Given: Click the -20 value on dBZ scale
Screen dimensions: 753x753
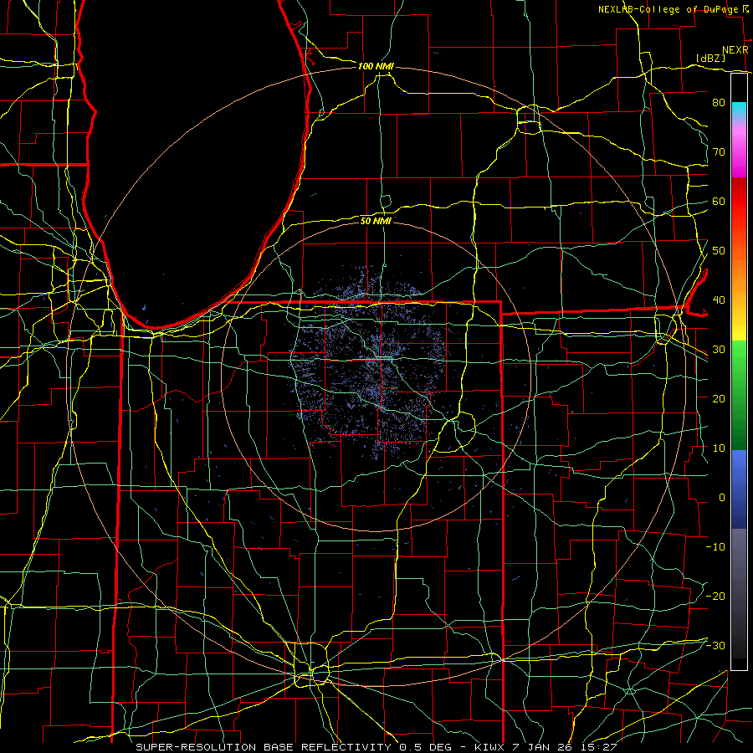Looking at the screenshot, I should [715, 596].
